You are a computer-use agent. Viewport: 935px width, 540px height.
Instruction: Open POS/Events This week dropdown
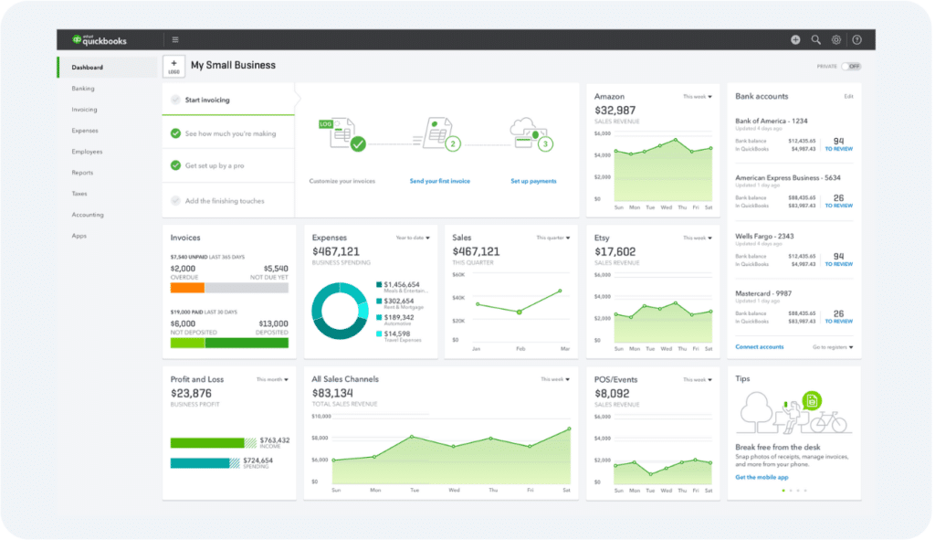click(x=697, y=379)
